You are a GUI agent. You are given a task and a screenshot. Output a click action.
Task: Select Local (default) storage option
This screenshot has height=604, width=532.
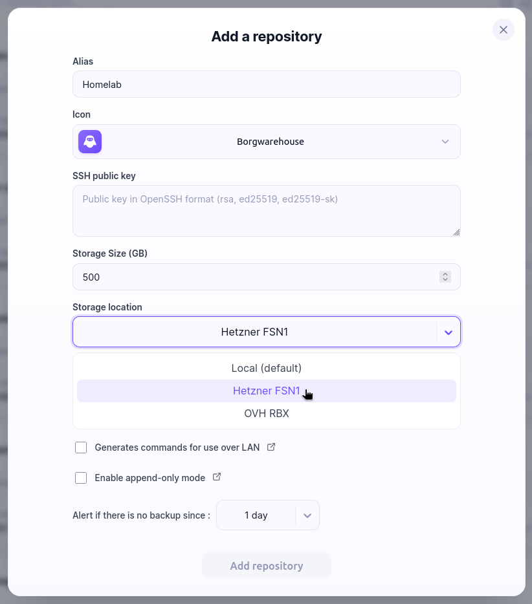267,368
